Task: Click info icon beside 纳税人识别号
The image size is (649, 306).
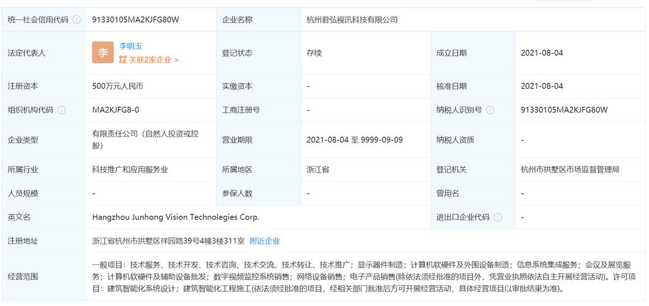Action: (490, 110)
